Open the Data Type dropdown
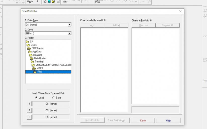 click(x=70, y=25)
